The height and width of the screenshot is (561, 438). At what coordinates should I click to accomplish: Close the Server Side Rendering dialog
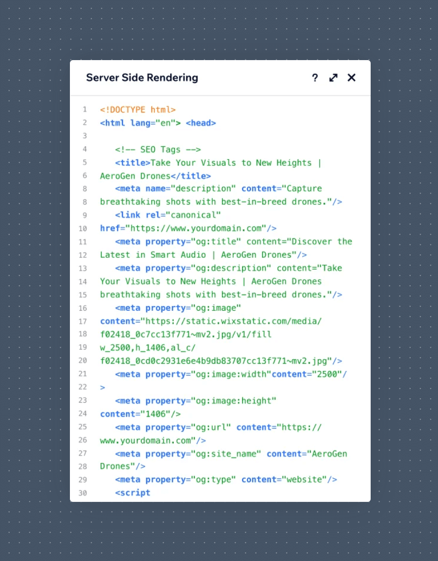point(352,78)
